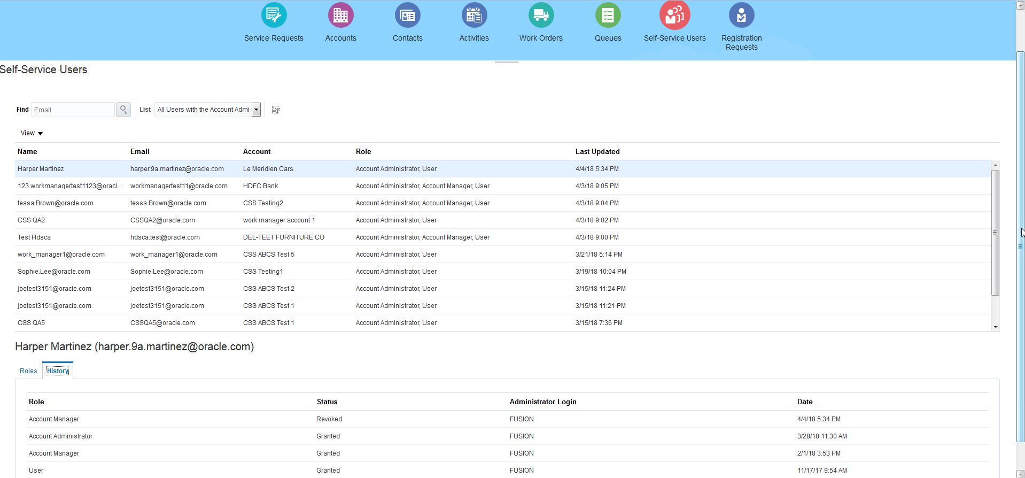
Task: Open the Self-Service Users icon
Action: tap(674, 15)
